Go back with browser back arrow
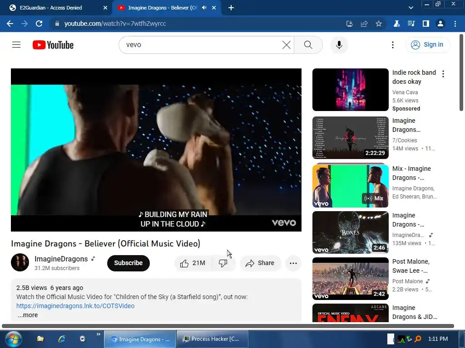 [x=10, y=24]
